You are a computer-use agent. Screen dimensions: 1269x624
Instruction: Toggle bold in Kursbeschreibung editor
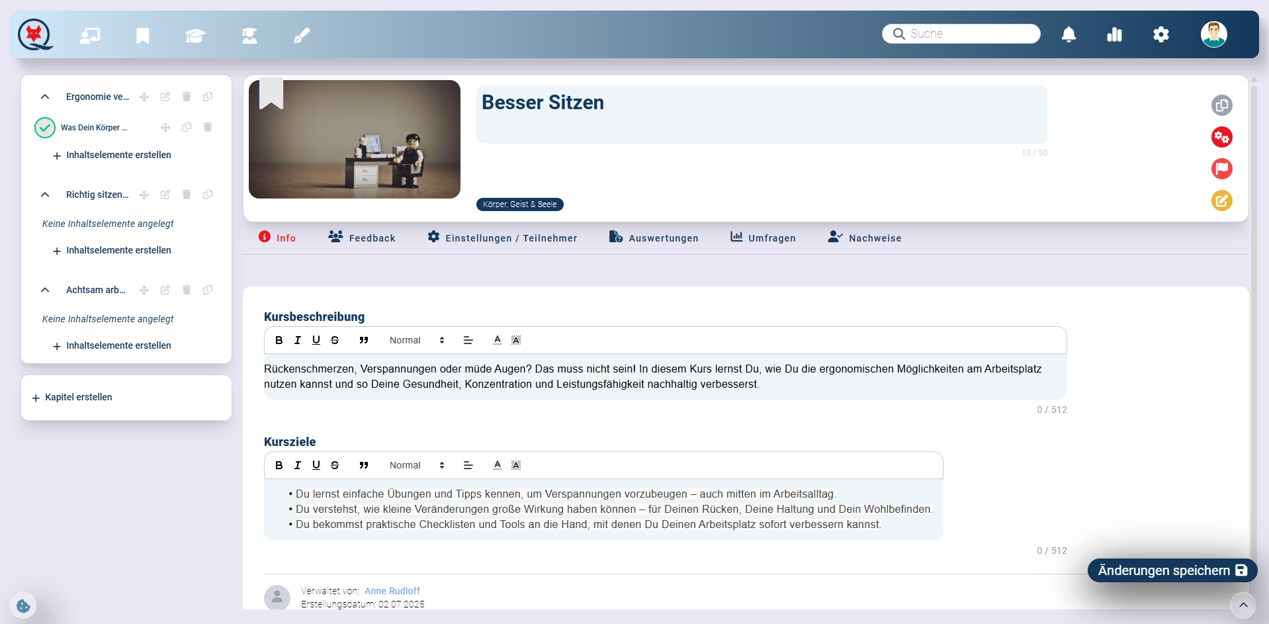click(x=279, y=340)
